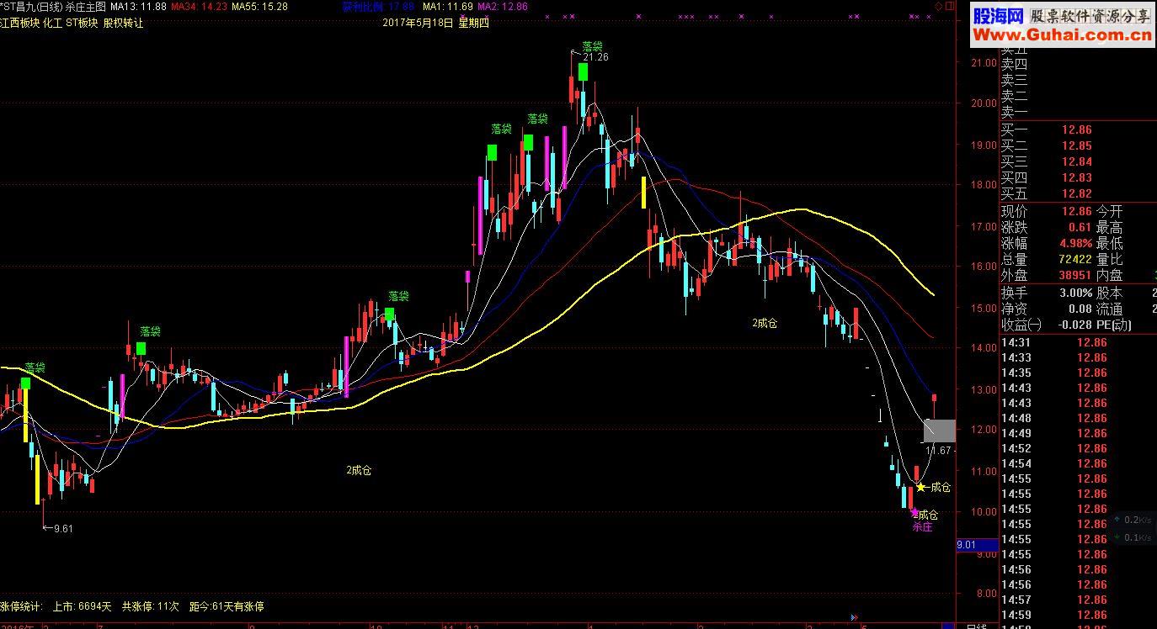
Task: Click the magenta star 杀庄 signal marker
Action: tap(914, 512)
